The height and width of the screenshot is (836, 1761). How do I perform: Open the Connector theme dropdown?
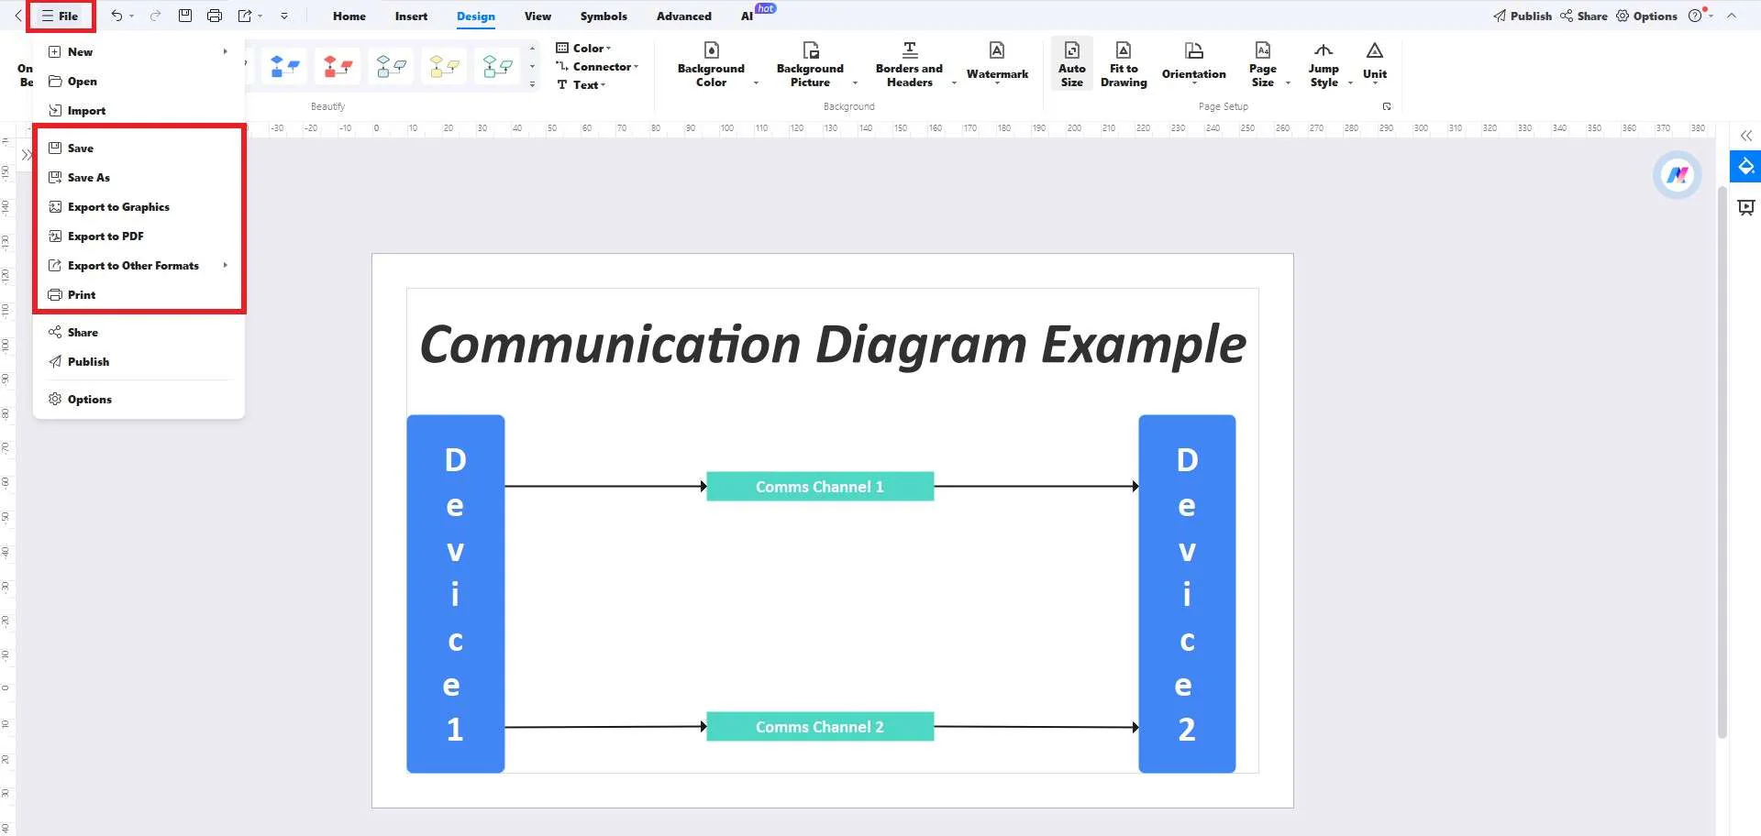click(597, 66)
